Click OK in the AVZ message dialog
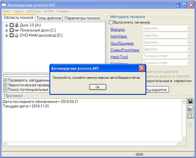This screenshot has height=158, width=196. [98, 87]
